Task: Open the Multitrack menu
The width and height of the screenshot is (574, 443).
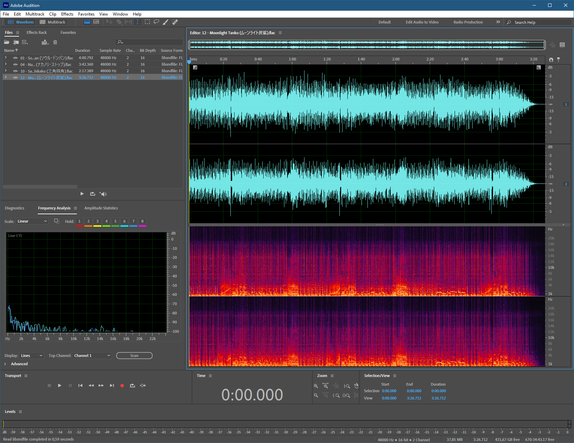Action: tap(35, 14)
